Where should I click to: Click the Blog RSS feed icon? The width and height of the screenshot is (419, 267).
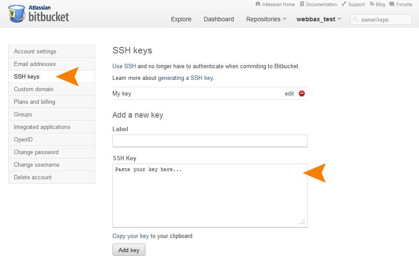pos(372,4)
